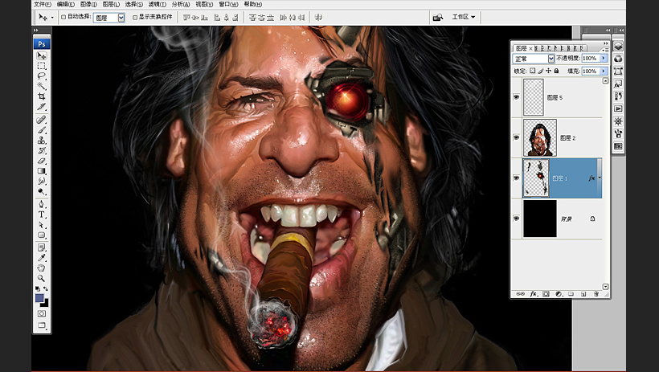Select the Healing Brush tool

click(x=42, y=120)
